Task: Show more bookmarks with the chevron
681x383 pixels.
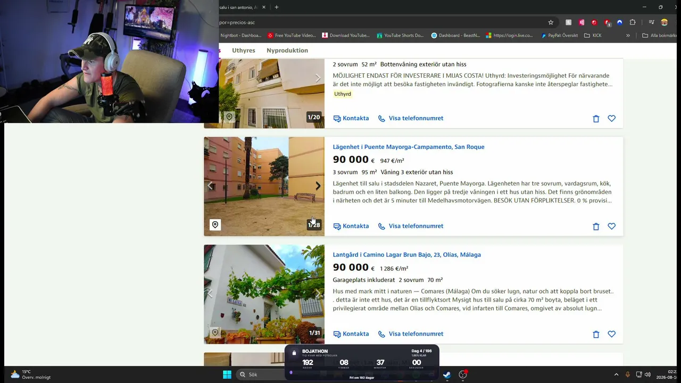Action: [x=628, y=36]
